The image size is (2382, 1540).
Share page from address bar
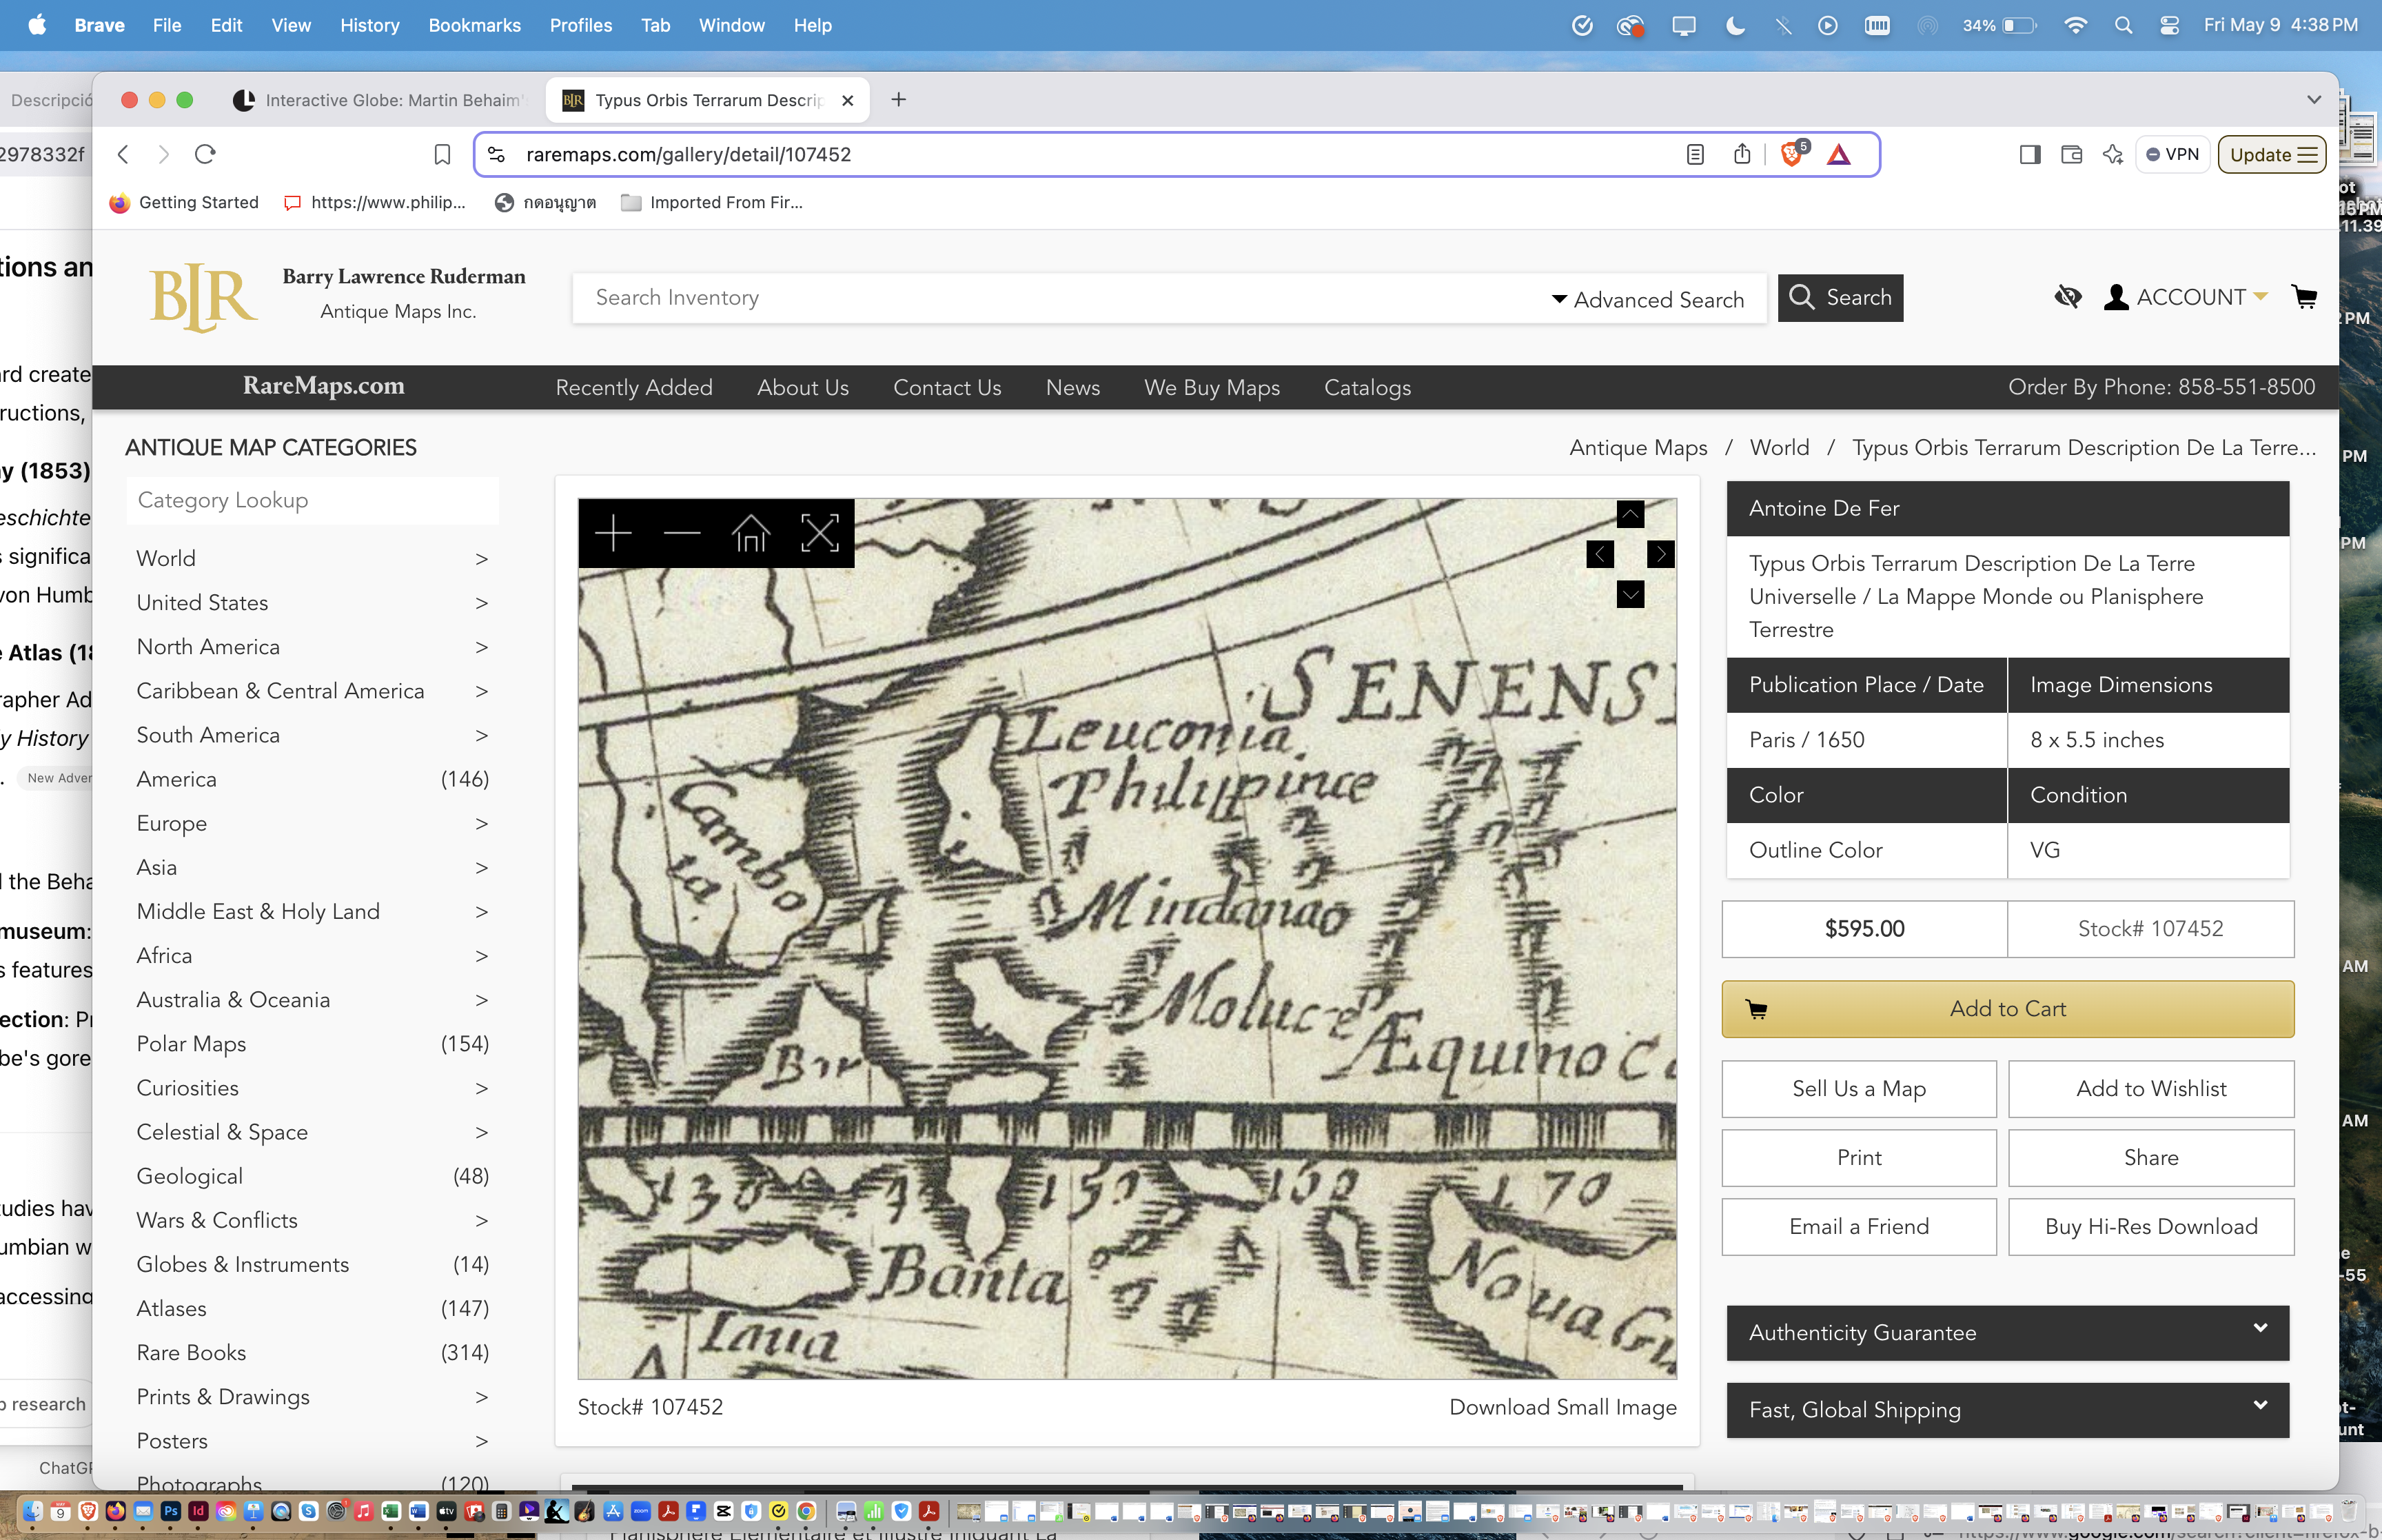pos(1742,153)
